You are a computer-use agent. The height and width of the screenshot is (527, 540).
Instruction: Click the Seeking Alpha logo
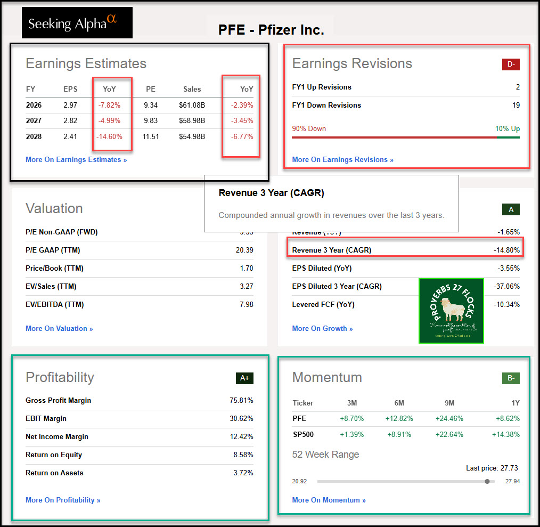point(77,22)
